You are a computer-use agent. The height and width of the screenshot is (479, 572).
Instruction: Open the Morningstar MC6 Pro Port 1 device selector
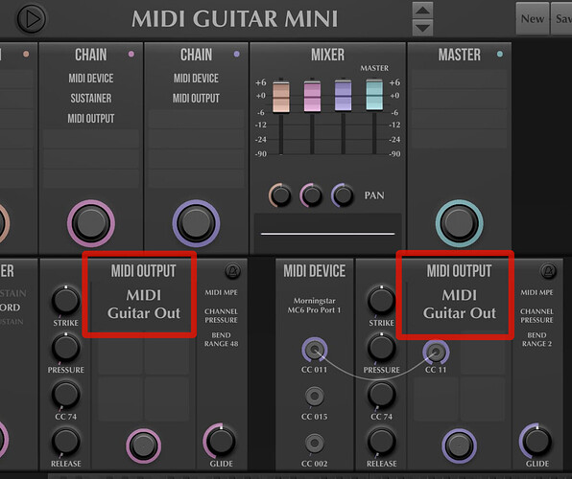pyautogui.click(x=314, y=306)
